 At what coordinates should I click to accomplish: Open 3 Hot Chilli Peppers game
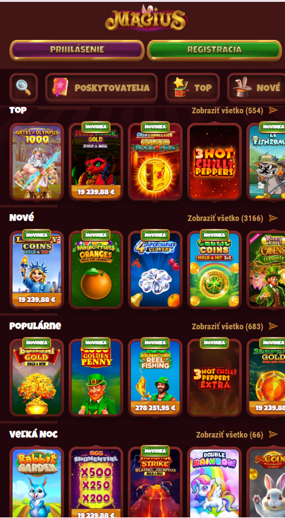(214, 162)
